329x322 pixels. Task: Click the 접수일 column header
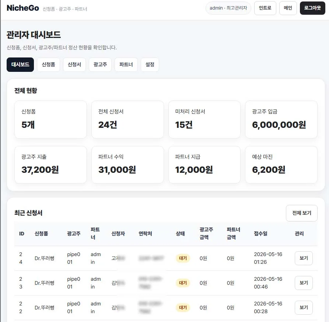[x=260, y=234]
